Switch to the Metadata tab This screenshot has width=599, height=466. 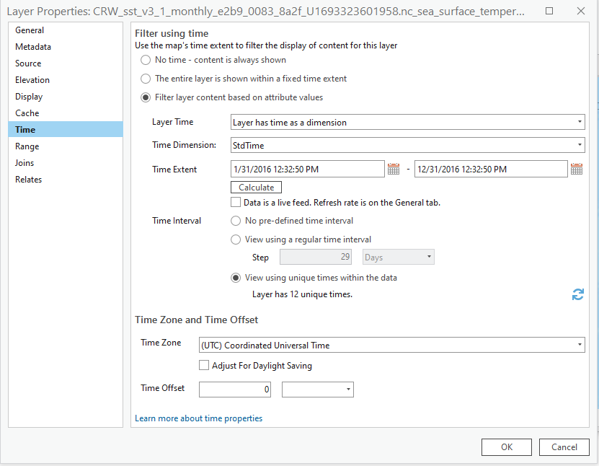[33, 47]
